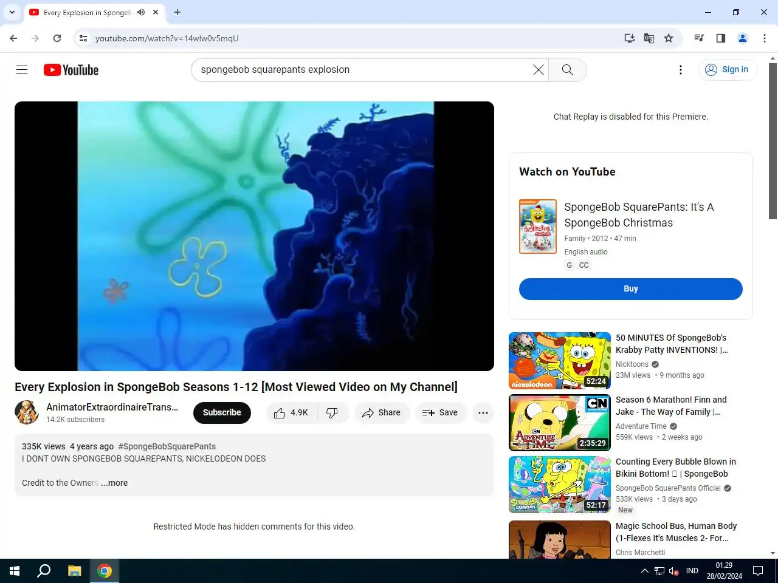
Task: Open Season 6 Marathon Finn and Jake title
Action: [x=671, y=406]
